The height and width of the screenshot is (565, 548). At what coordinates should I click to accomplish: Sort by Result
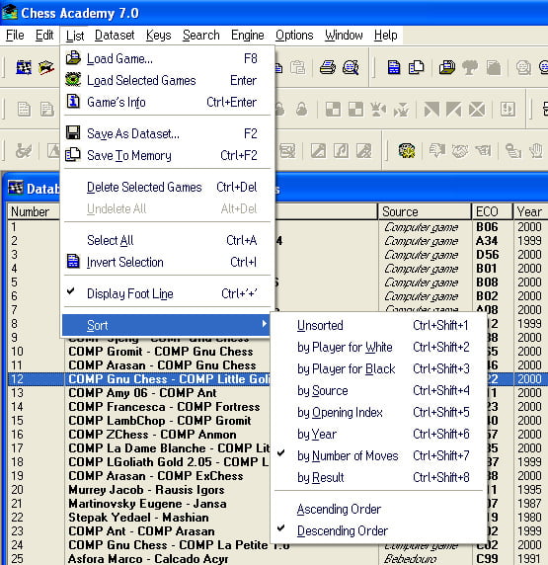(x=377, y=477)
